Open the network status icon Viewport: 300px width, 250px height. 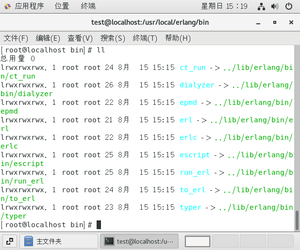pyautogui.click(x=261, y=6)
